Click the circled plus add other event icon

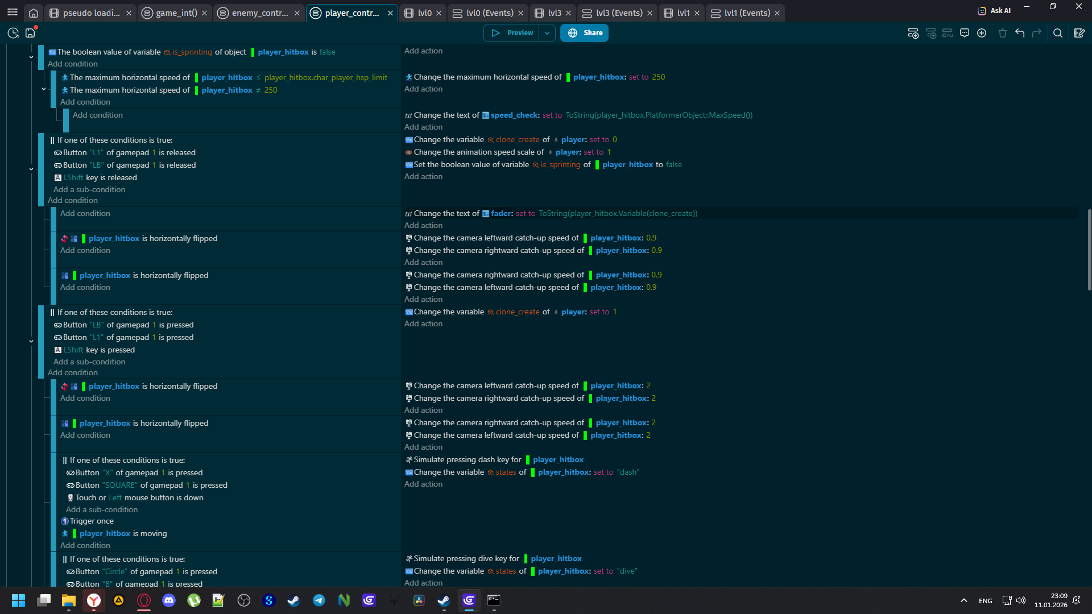982,33
